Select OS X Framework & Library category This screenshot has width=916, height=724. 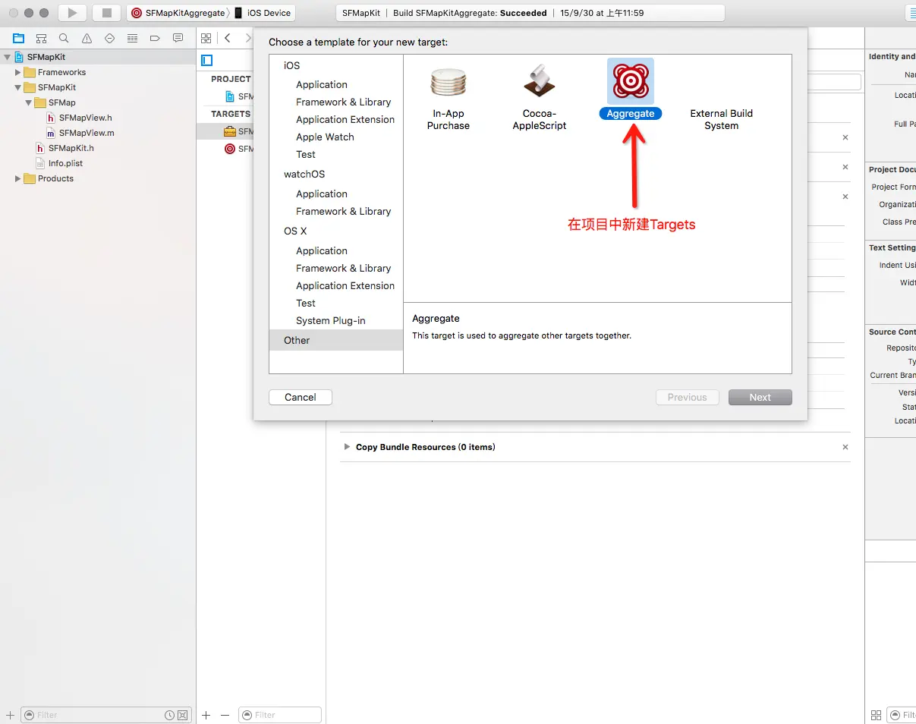pyautogui.click(x=344, y=268)
